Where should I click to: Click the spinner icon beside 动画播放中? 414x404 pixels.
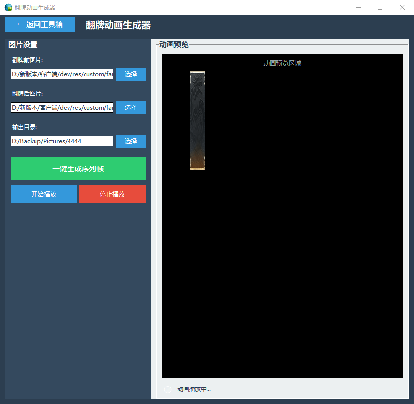click(x=168, y=389)
